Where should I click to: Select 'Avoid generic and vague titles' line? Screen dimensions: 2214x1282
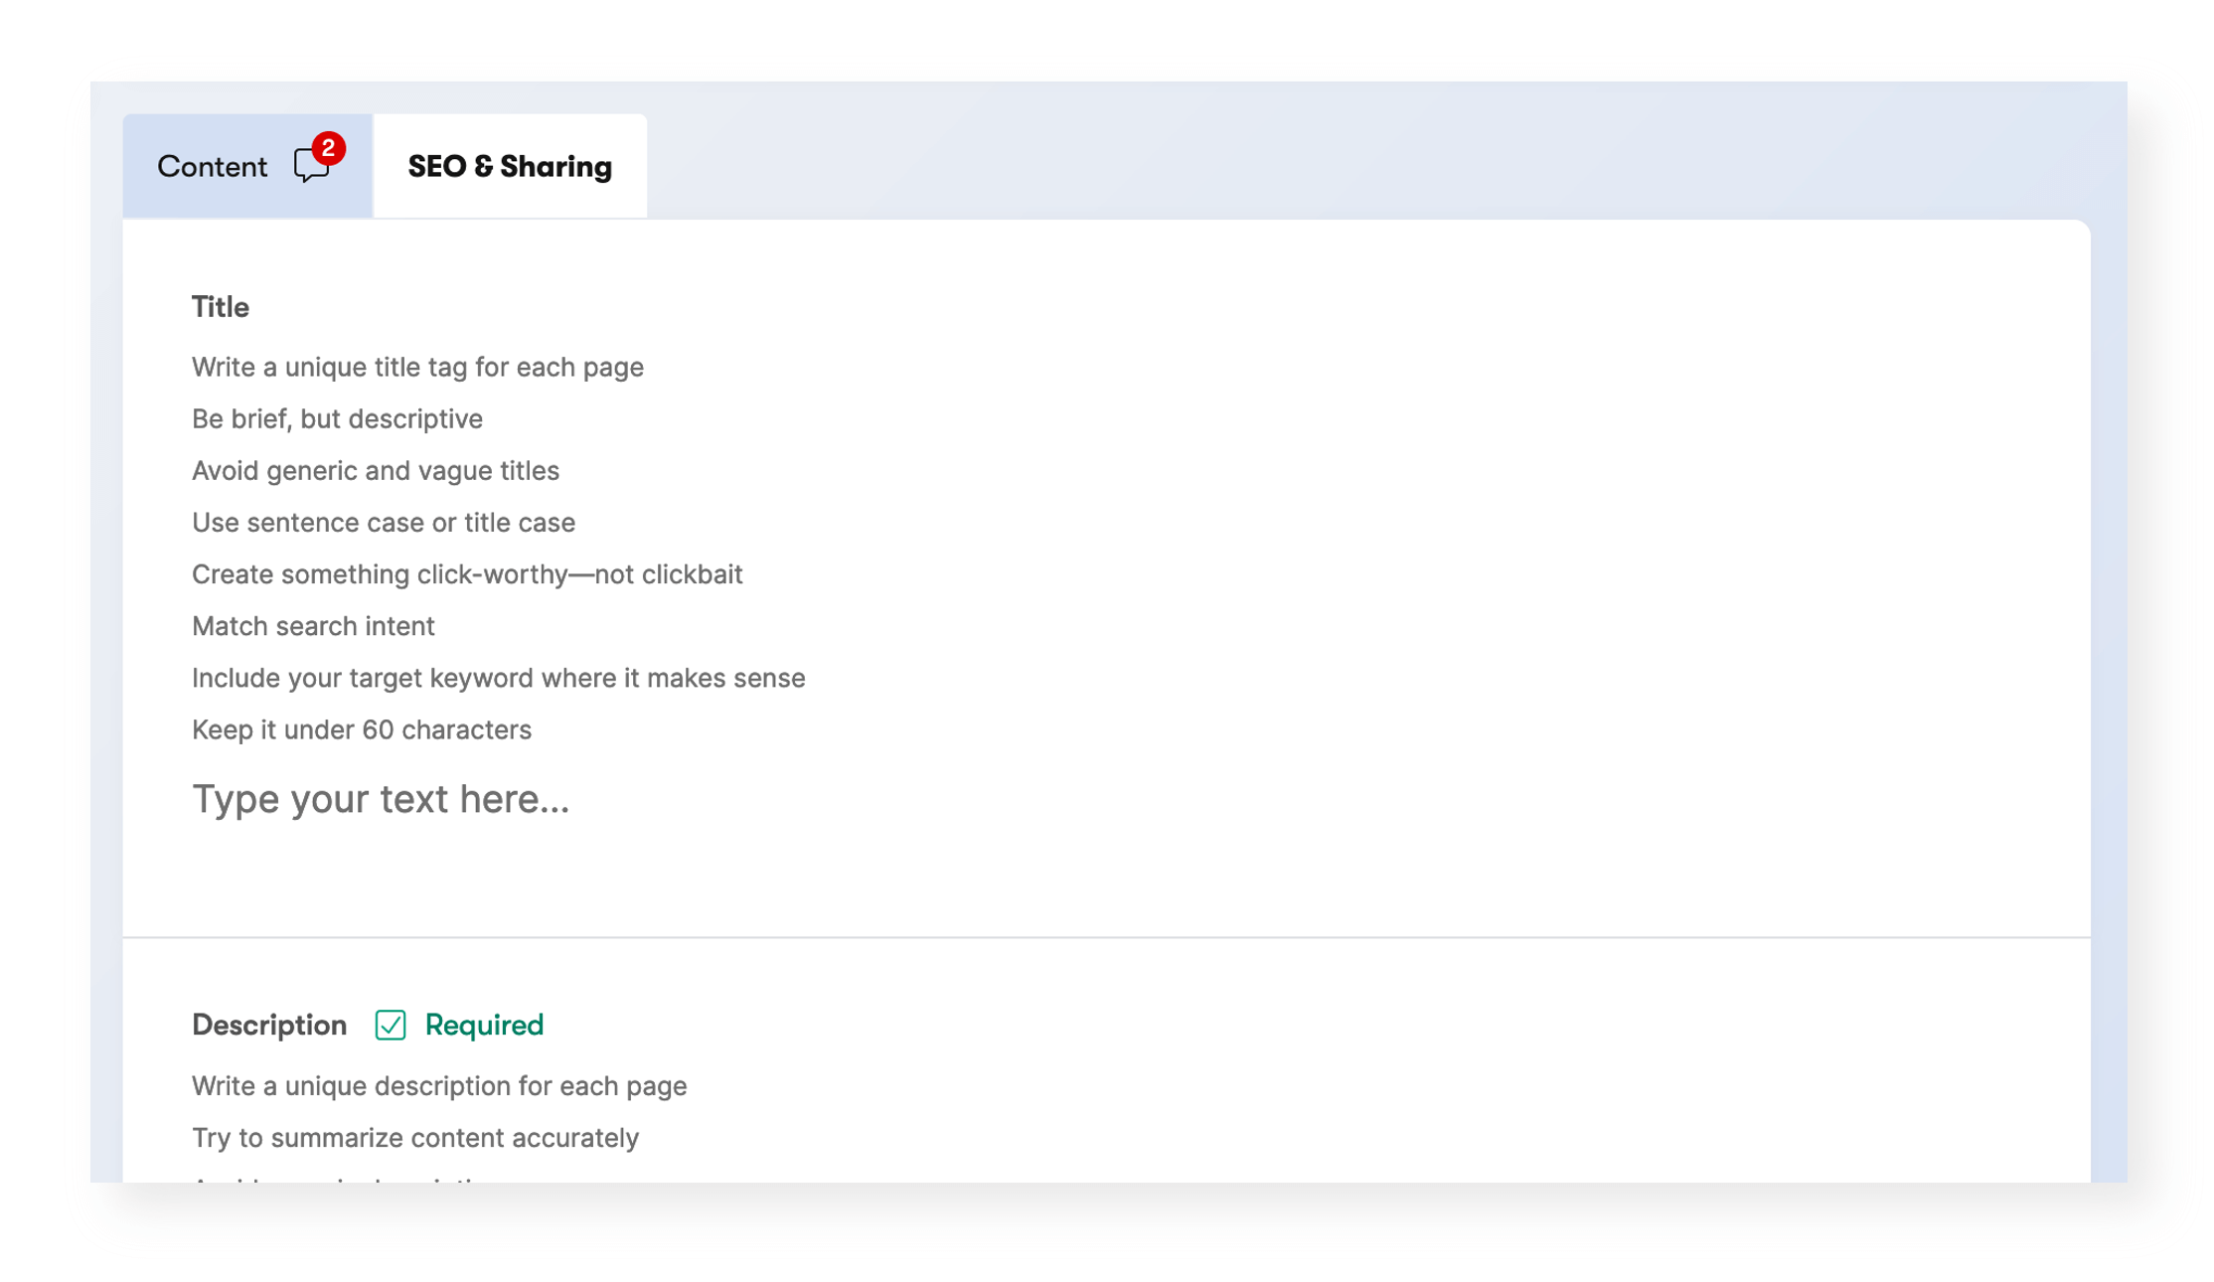(x=376, y=470)
